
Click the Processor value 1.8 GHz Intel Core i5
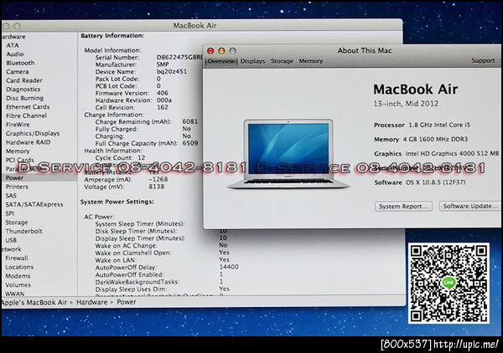[x=439, y=125]
